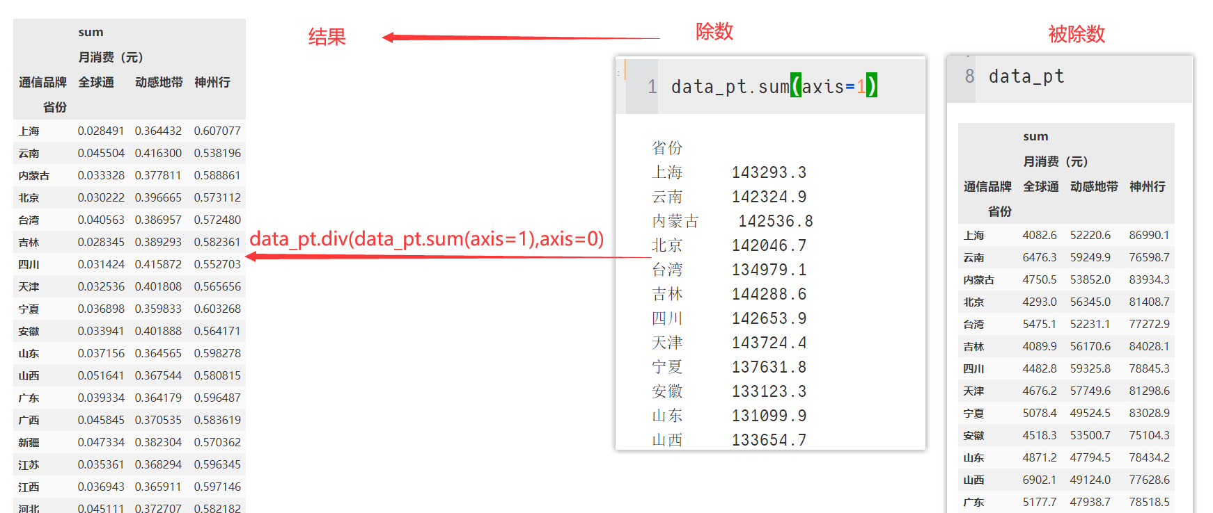Click the sum output 143293.3 for 上海
The image size is (1213, 513).
[769, 172]
